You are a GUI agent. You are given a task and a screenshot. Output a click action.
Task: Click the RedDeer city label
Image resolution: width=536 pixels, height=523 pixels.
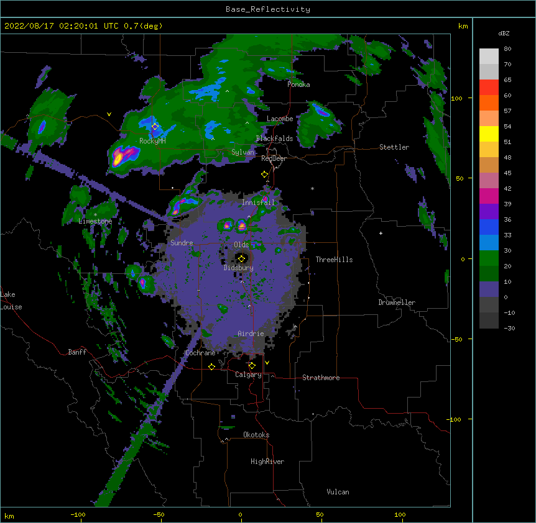click(274, 158)
